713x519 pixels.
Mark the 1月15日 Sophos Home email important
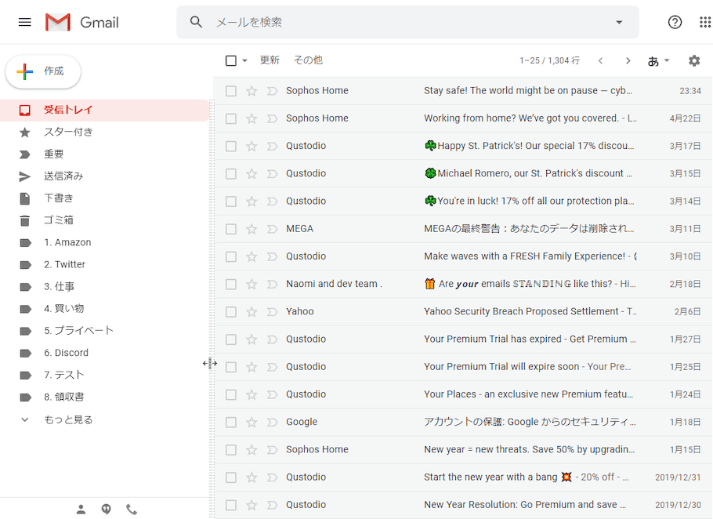272,450
